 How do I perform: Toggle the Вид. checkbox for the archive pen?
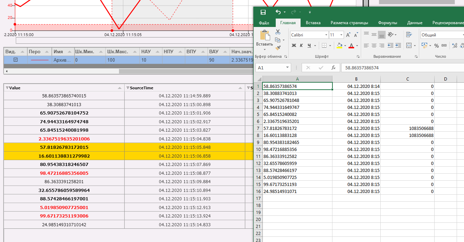15,60
